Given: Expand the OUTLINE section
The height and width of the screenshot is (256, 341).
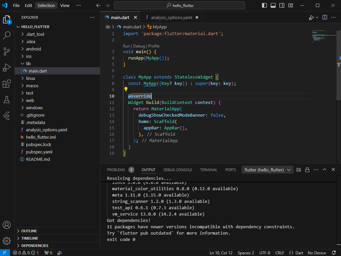Looking at the screenshot, I should click(x=58, y=231).
